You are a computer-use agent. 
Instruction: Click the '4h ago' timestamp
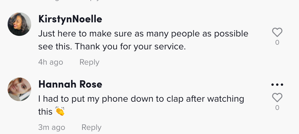tap(51, 62)
